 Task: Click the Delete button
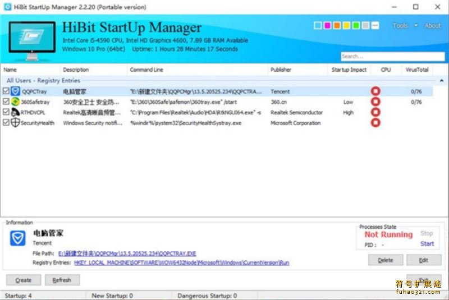(x=386, y=260)
